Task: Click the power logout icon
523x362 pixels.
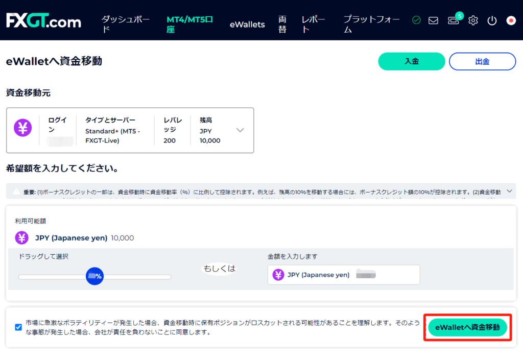Action: (x=492, y=21)
